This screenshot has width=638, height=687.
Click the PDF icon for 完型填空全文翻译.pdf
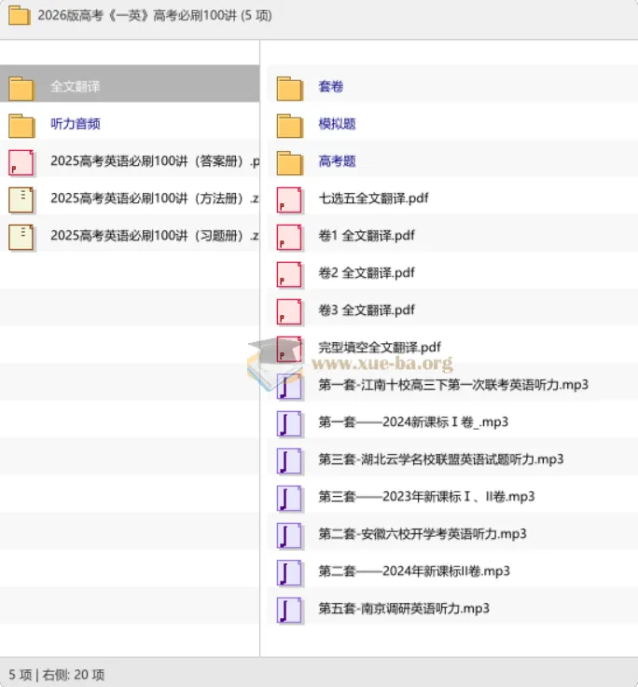pyautogui.click(x=289, y=349)
